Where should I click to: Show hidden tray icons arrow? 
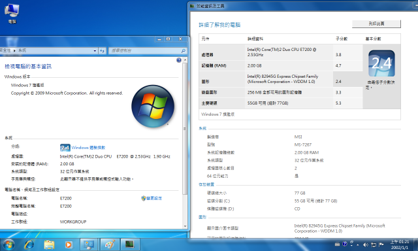tap(357, 244)
